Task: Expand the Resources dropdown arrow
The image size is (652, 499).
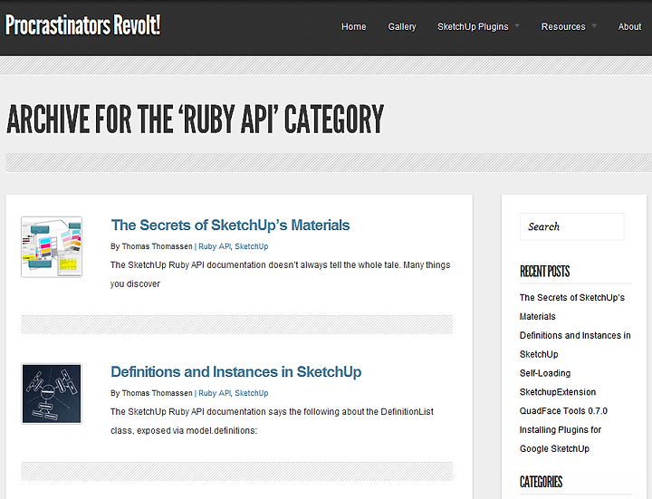Action: [x=594, y=25]
